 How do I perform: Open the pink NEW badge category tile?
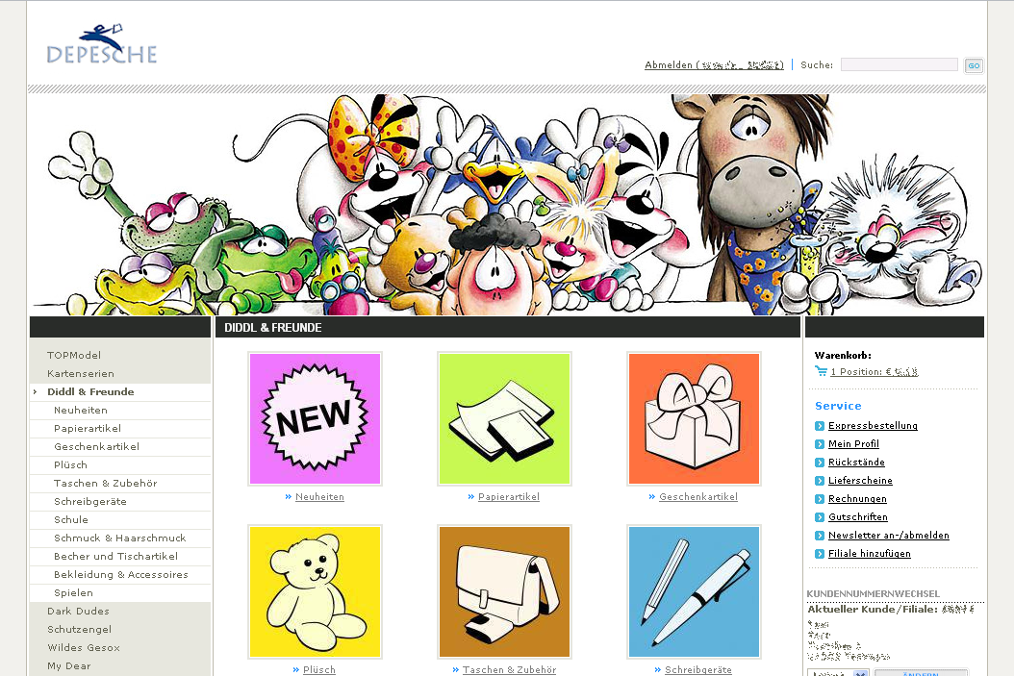[315, 419]
